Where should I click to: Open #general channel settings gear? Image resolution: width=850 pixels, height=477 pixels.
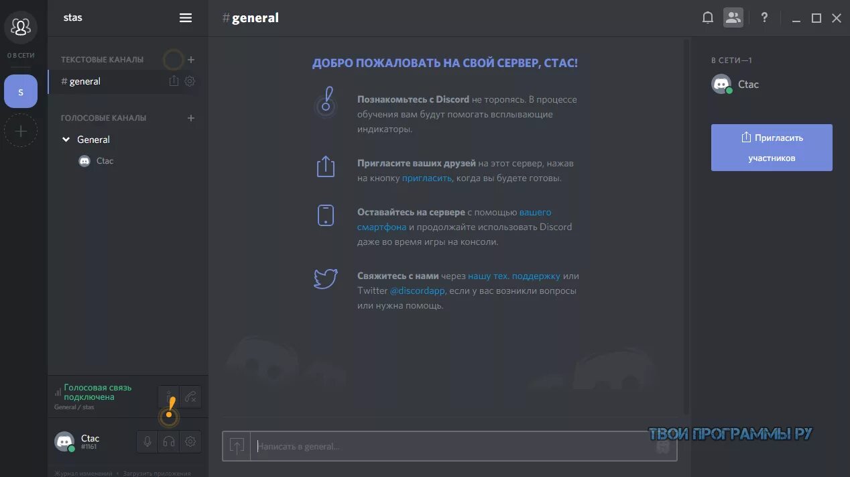(190, 81)
